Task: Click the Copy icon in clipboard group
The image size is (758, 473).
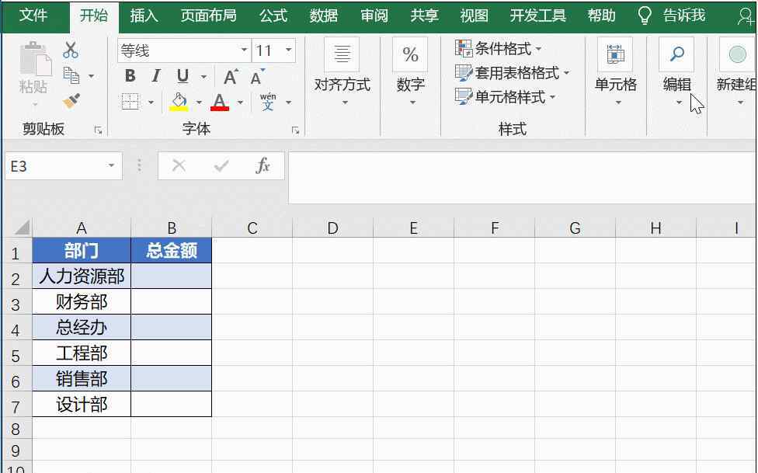Action: coord(71,76)
